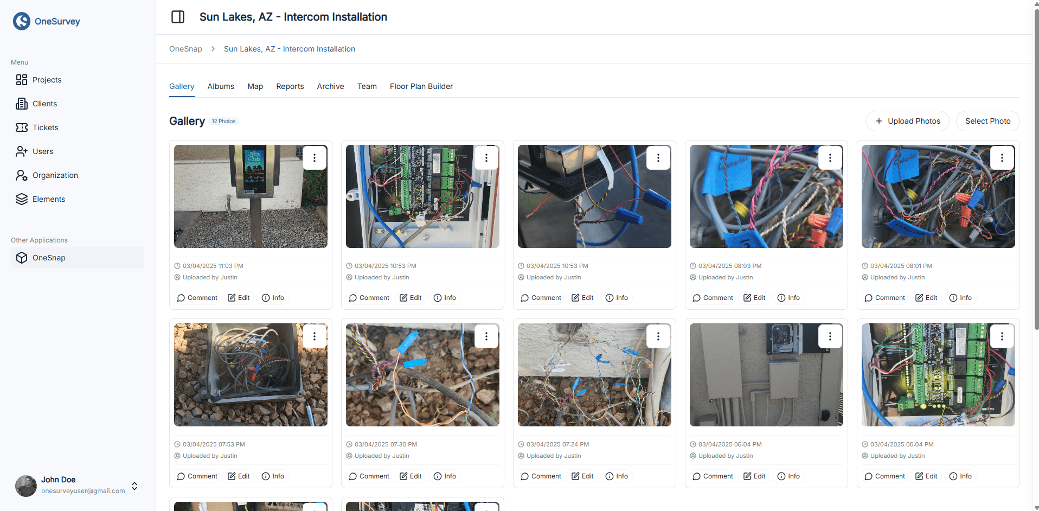Click the Select Photo button
This screenshot has height=511, width=1039.
(x=987, y=121)
